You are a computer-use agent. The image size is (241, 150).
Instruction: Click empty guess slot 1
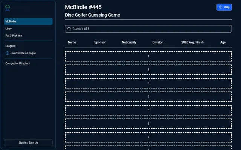tap(148, 56)
